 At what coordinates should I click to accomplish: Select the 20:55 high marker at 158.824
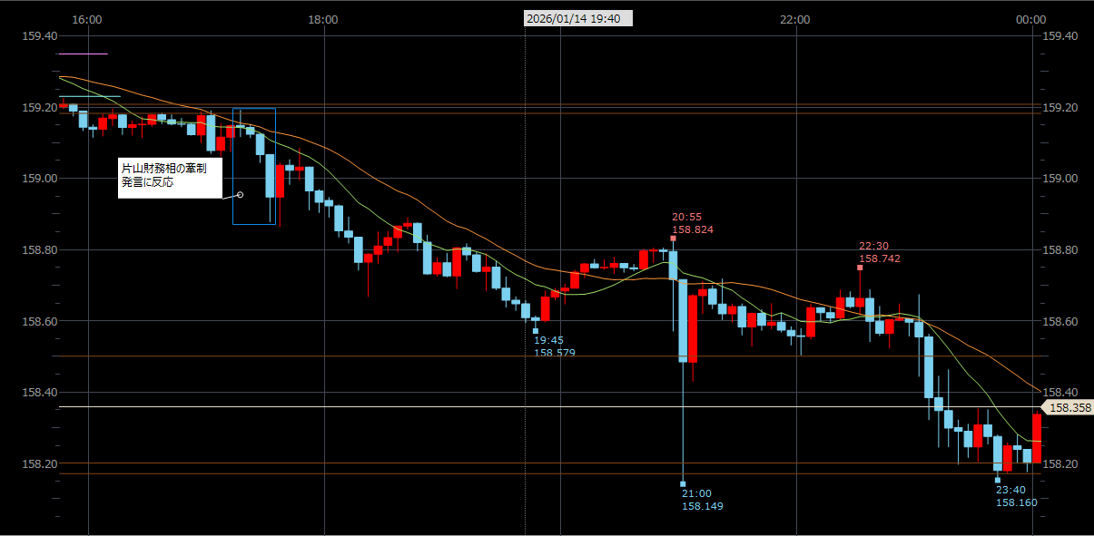673,239
